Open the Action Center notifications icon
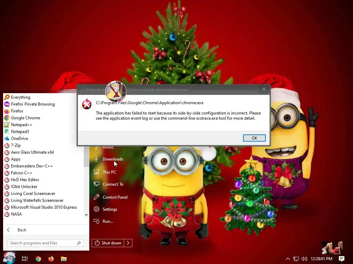 [342, 259]
